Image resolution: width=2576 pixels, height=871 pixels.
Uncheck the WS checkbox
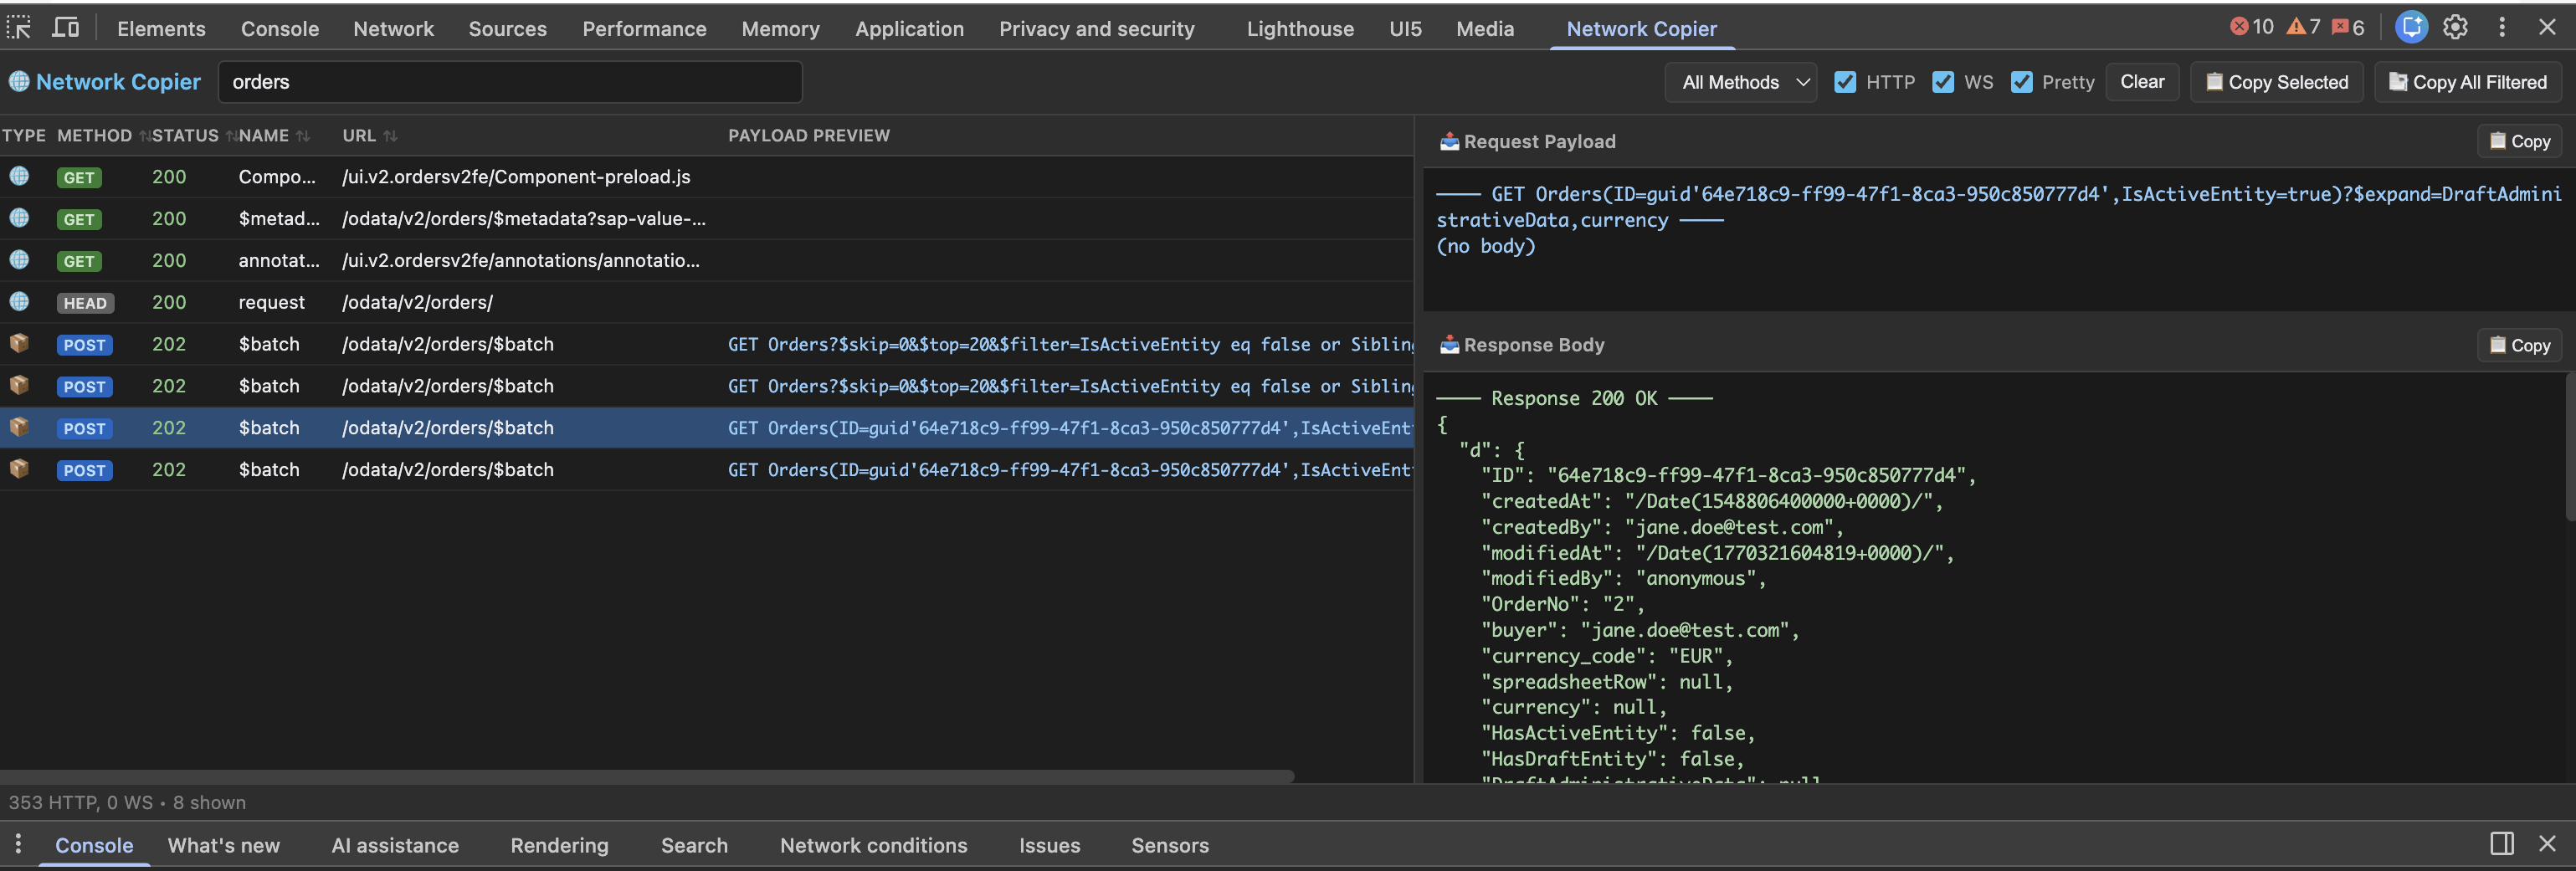click(x=1945, y=82)
